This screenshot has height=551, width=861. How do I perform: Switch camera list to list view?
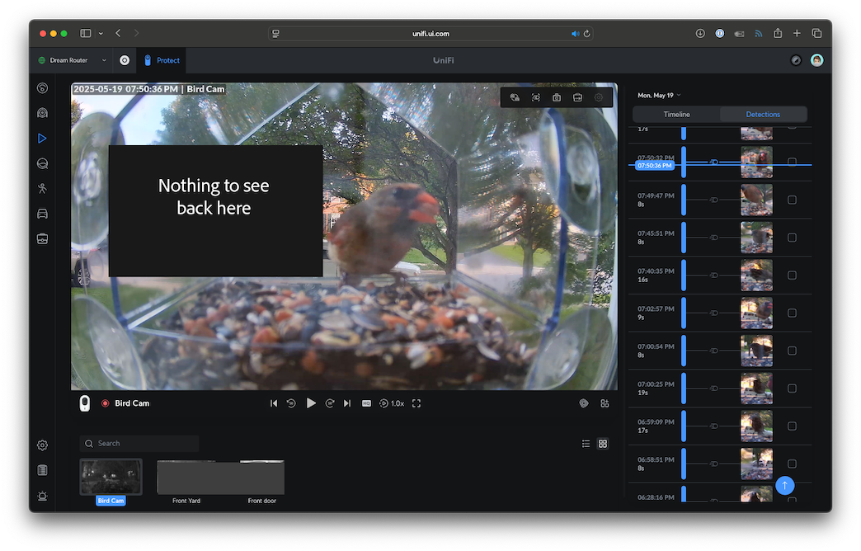(x=586, y=444)
